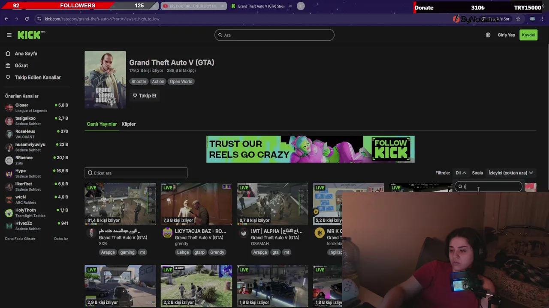
Task: Open the LICYTACJA BAZ stream title link
Action: click(200, 231)
